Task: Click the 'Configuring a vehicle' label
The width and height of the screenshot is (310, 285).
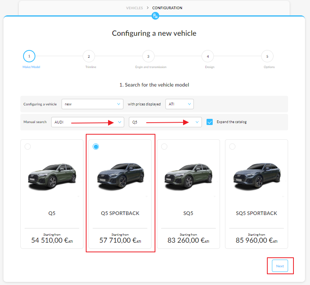Action: click(40, 104)
